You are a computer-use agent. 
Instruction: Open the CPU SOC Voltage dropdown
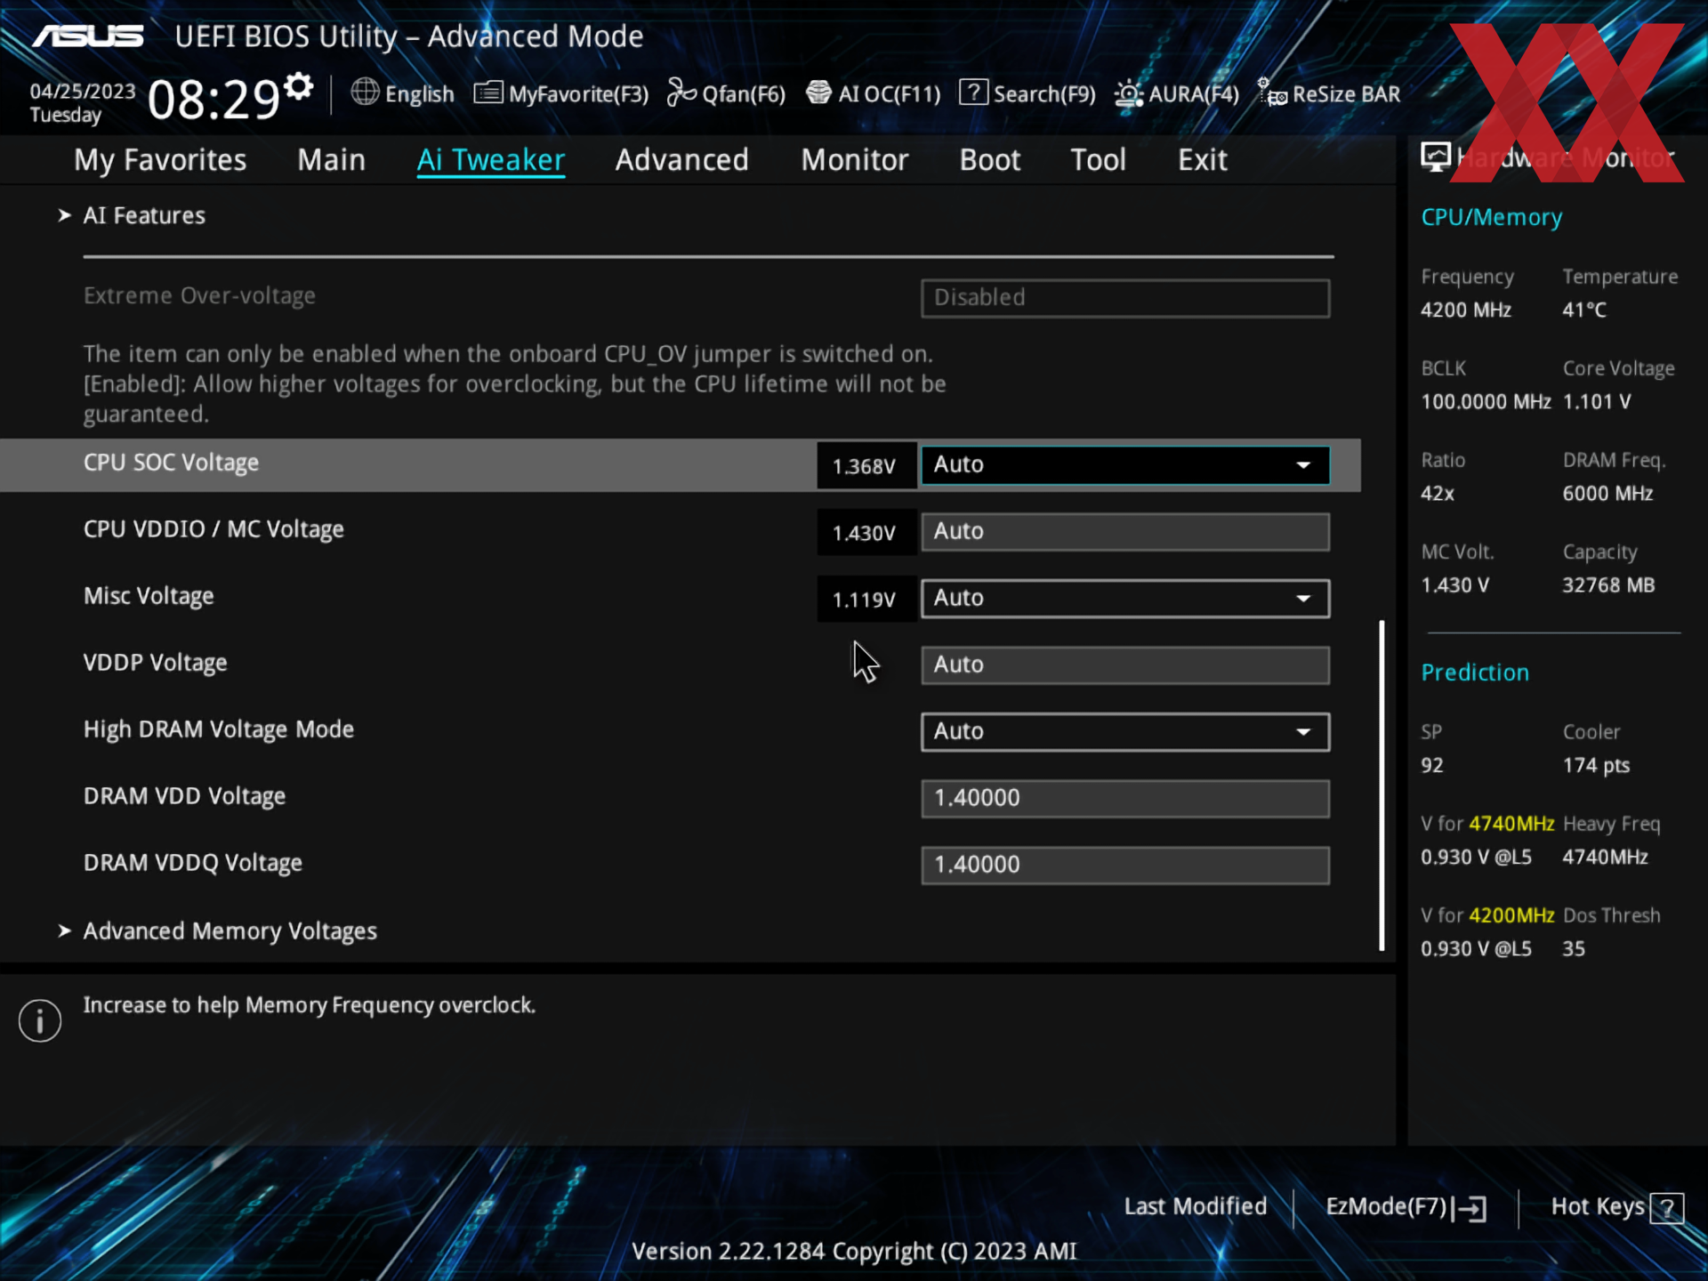[x=1125, y=465]
